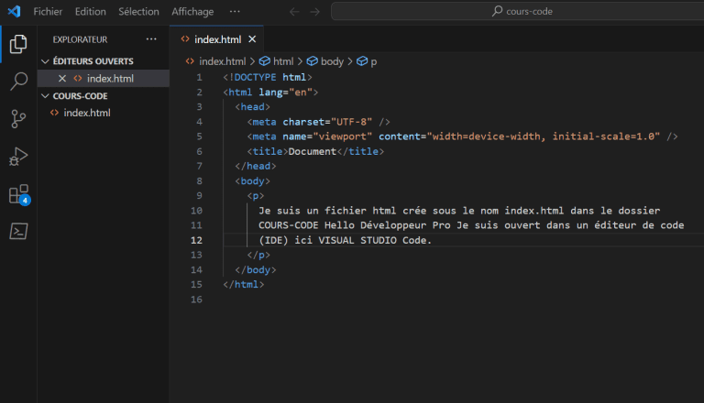Go forward using the right arrow
The image size is (704, 403).
315,12
